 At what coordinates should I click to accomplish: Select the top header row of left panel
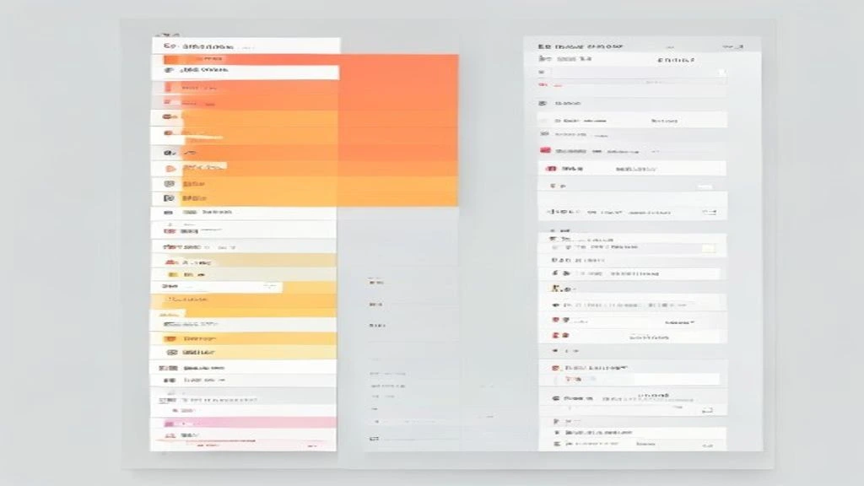point(246,46)
